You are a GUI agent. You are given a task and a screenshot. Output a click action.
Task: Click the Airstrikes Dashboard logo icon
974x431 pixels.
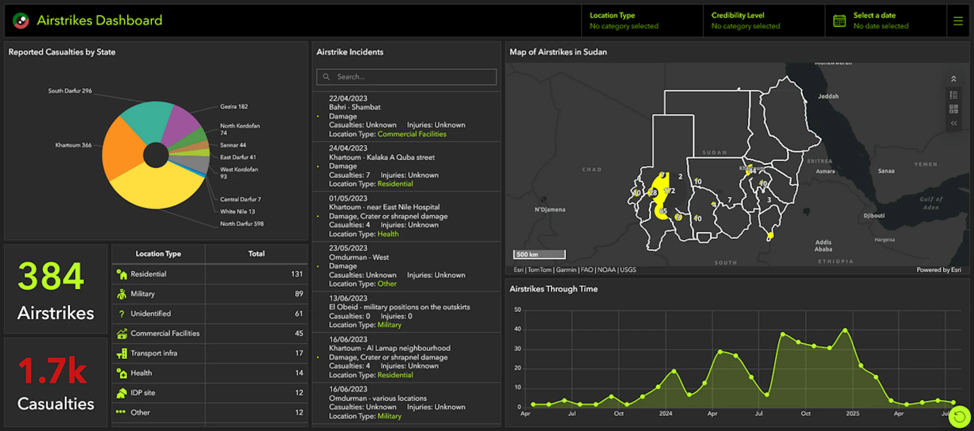tap(21, 20)
